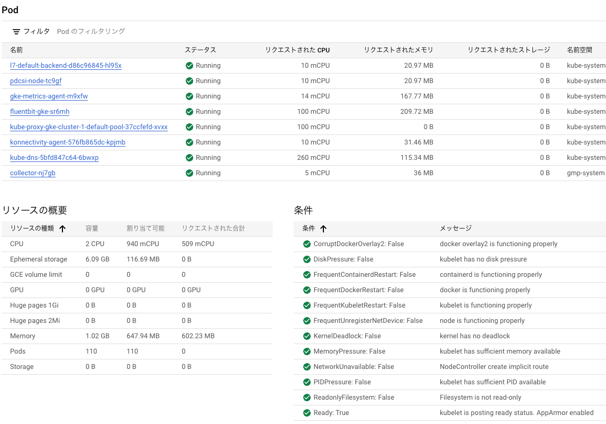Select the 509 mCPU requested total
The width and height of the screenshot is (606, 424).
point(198,244)
